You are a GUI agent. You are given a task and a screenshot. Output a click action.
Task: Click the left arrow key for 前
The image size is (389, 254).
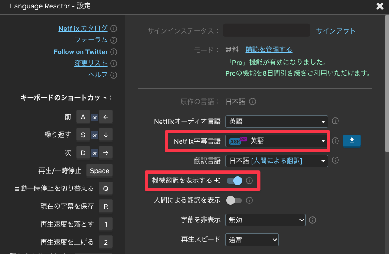[106, 117]
